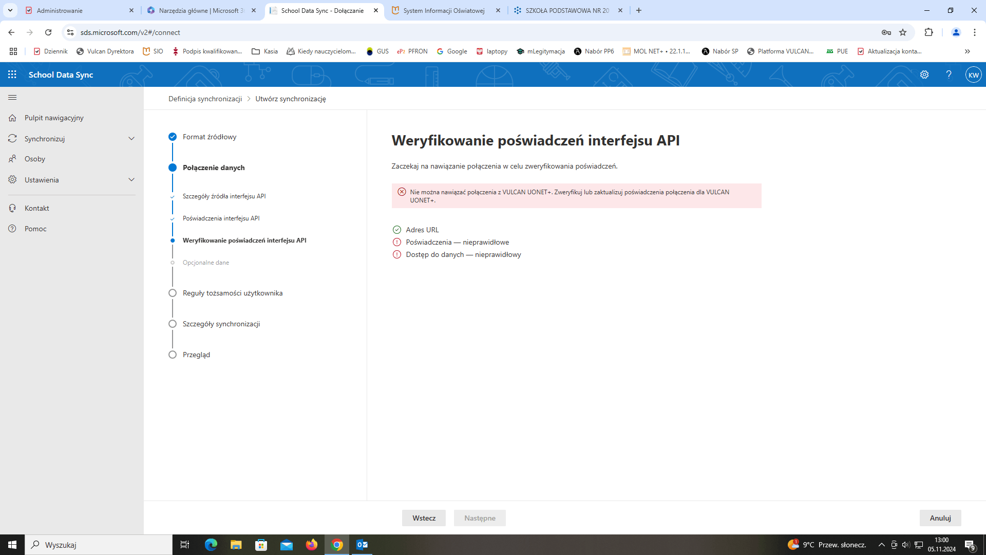Show hidden system tray icons
Viewport: 986px width, 555px height.
click(x=882, y=545)
